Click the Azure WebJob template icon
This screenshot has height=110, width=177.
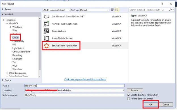[47, 31]
